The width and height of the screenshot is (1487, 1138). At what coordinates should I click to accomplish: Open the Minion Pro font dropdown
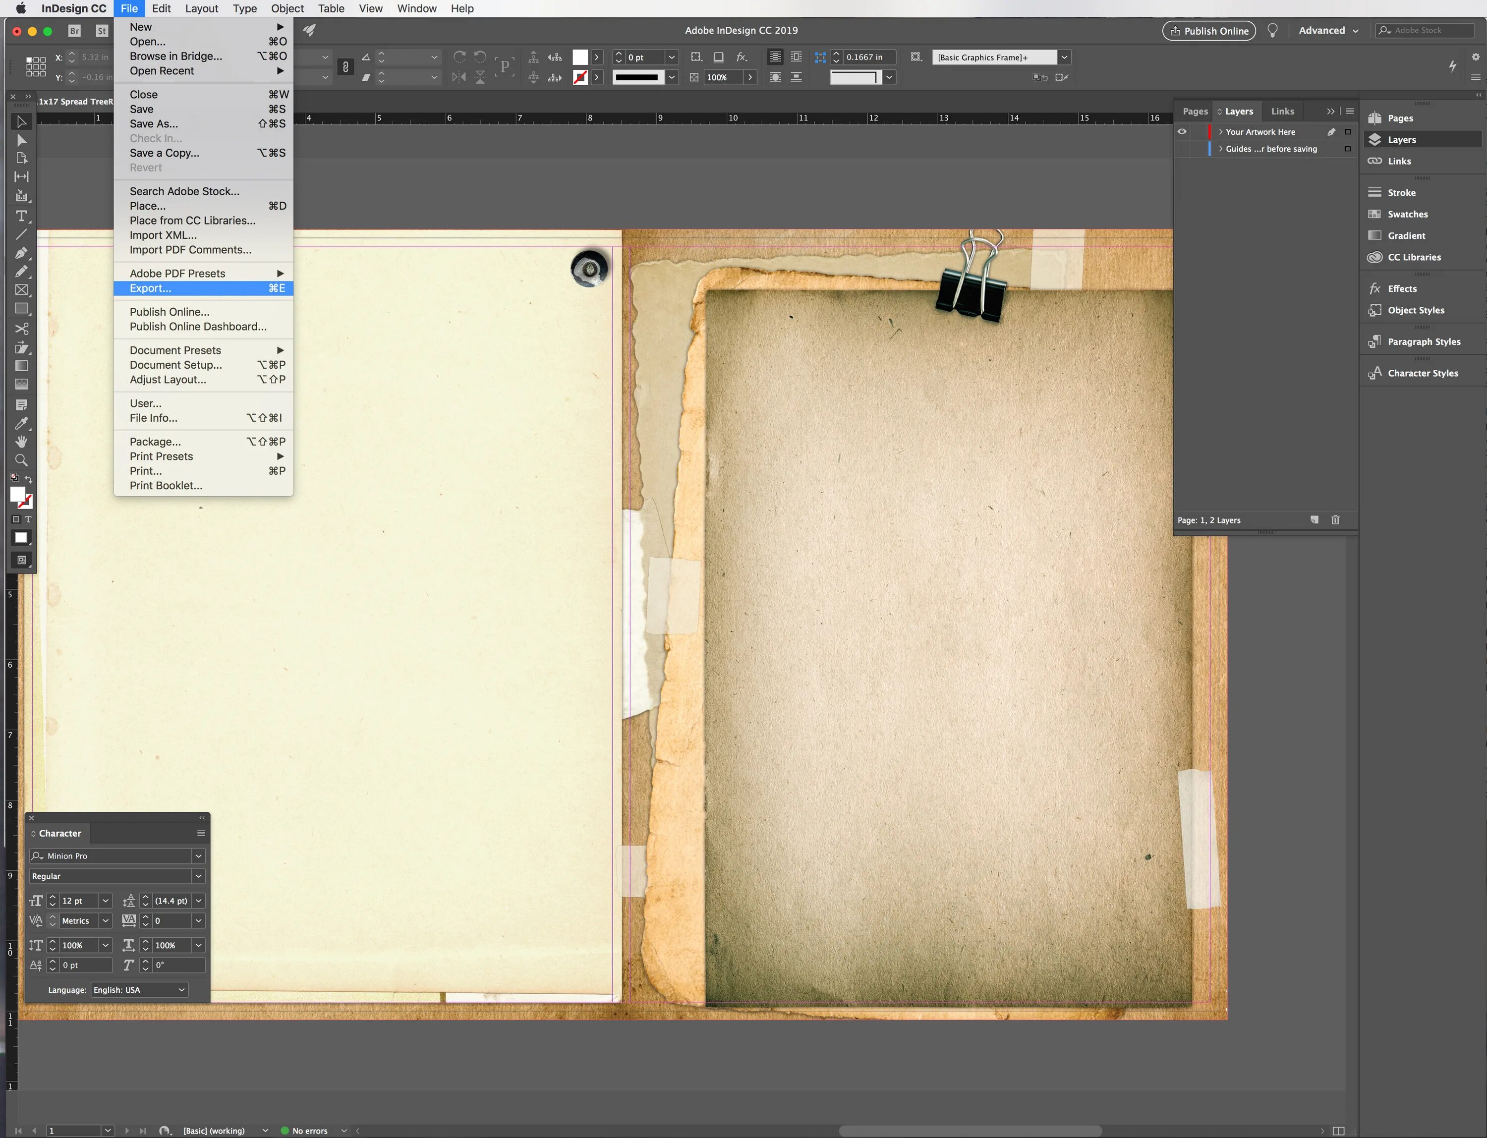click(x=198, y=856)
